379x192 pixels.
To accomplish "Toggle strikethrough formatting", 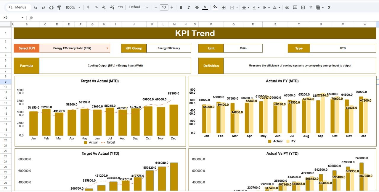I will tap(197, 7).
